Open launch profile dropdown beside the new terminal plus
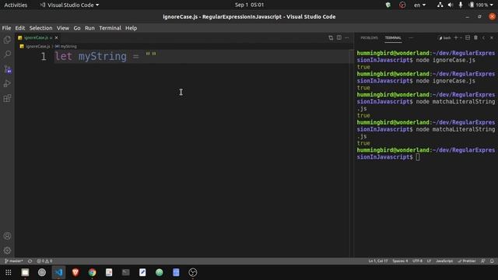Image resolution: width=498 pixels, height=280 pixels. pyautogui.click(x=461, y=38)
